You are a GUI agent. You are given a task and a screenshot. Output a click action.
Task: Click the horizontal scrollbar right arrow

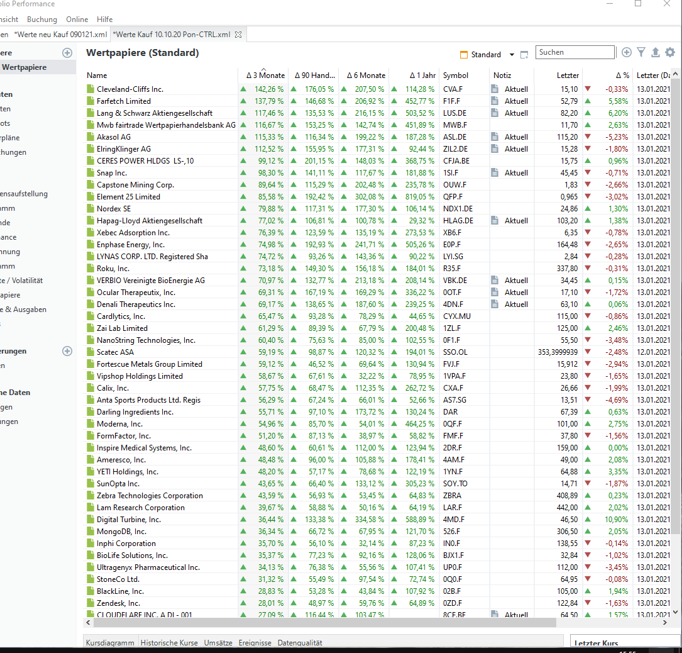pos(664,623)
